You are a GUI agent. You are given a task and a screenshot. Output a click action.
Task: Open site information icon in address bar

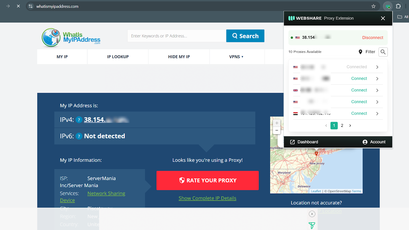click(x=31, y=6)
